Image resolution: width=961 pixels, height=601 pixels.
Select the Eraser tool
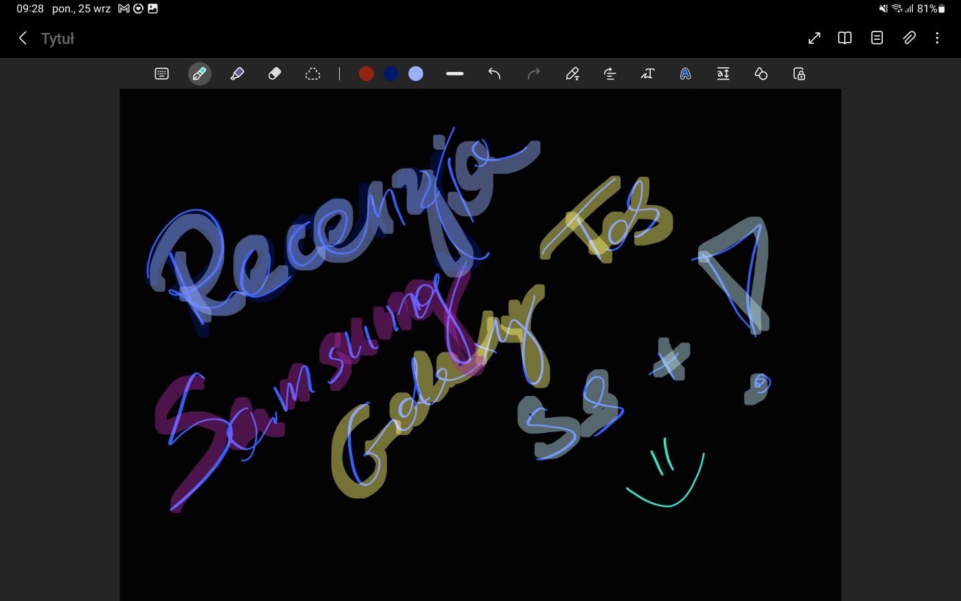pyautogui.click(x=275, y=73)
